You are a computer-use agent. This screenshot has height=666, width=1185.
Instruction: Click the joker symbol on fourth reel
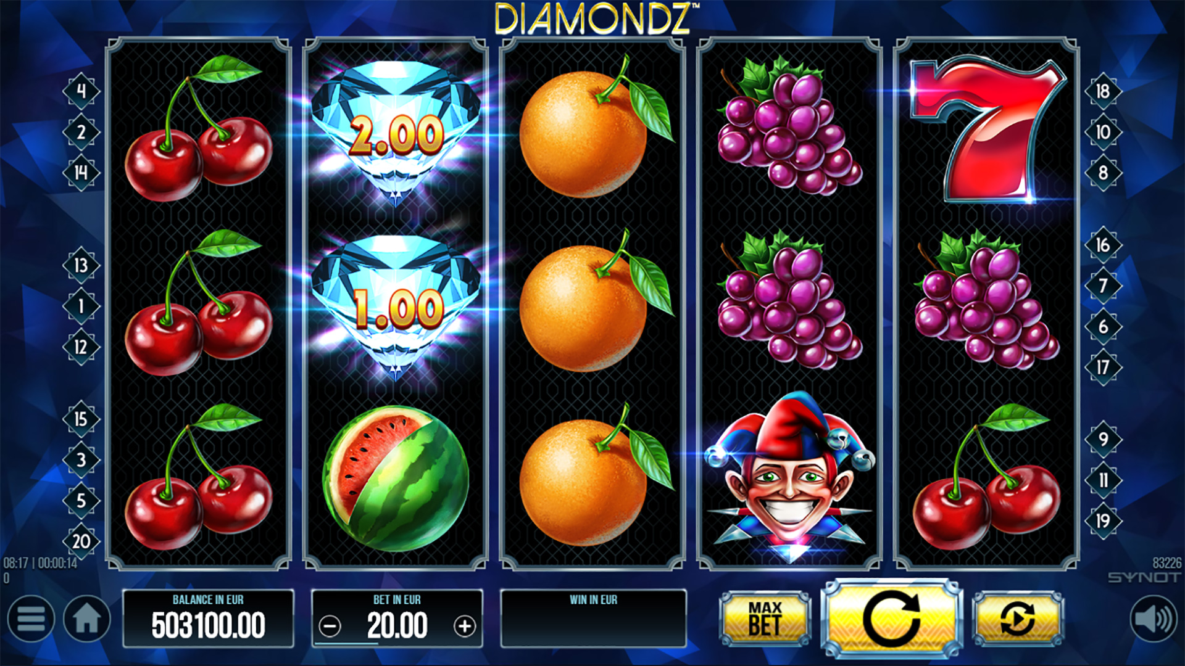pyautogui.click(x=789, y=476)
